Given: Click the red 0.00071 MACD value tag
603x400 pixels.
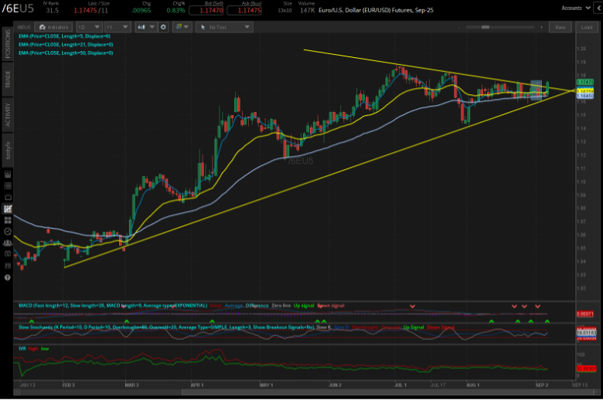Looking at the screenshot, I should coord(585,314).
